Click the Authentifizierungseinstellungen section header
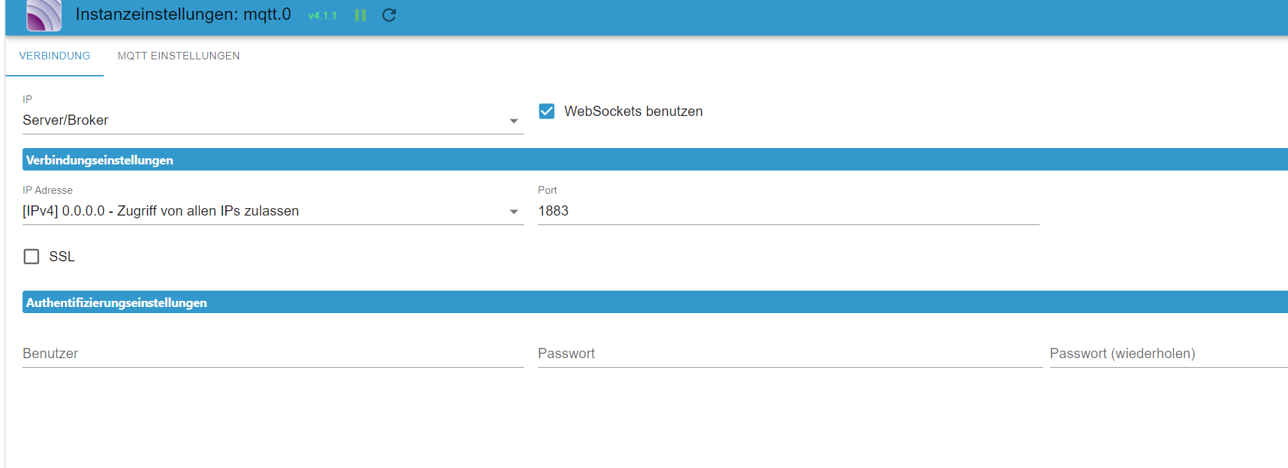This screenshot has height=468, width=1288. pyautogui.click(x=655, y=302)
